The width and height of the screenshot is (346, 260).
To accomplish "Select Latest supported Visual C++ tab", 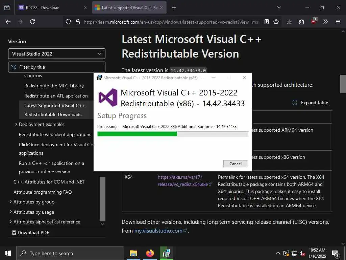I will (x=129, y=8).
